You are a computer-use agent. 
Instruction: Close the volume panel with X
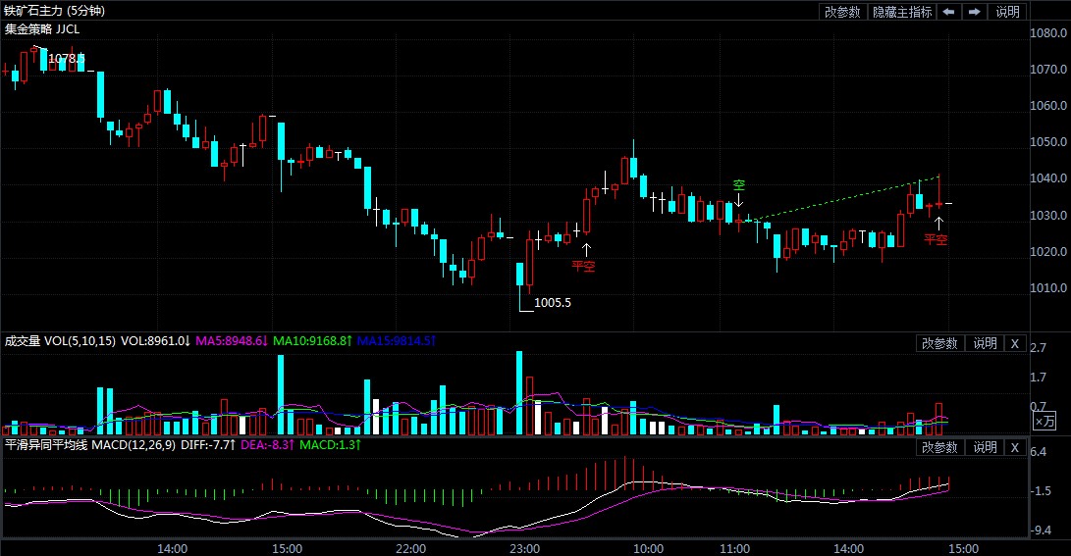(1015, 343)
